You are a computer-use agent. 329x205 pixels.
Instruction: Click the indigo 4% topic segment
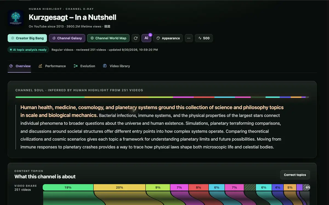click(278, 188)
